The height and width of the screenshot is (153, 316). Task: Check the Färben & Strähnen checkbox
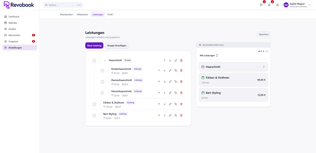[x=94, y=104]
